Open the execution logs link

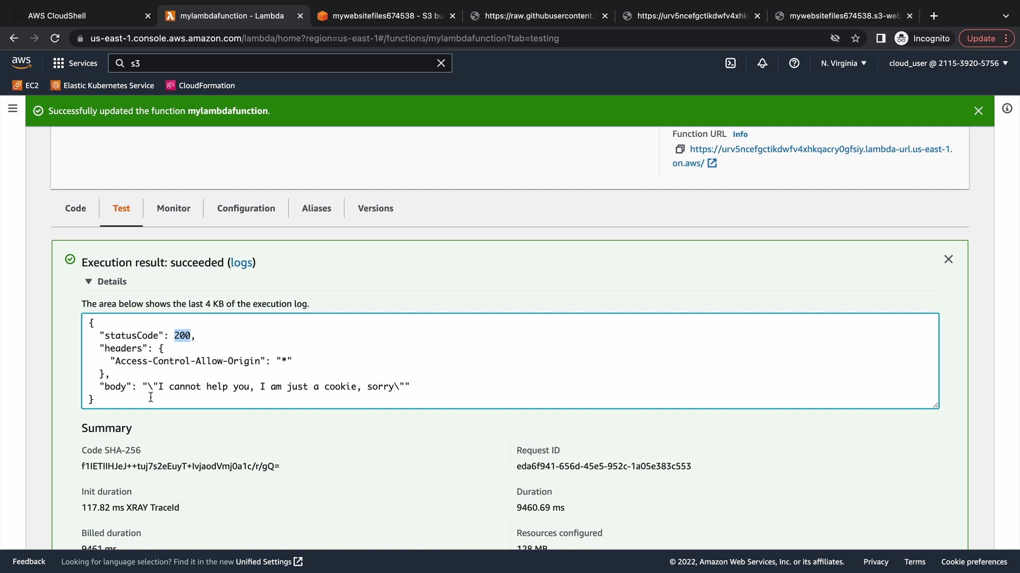[241, 262]
